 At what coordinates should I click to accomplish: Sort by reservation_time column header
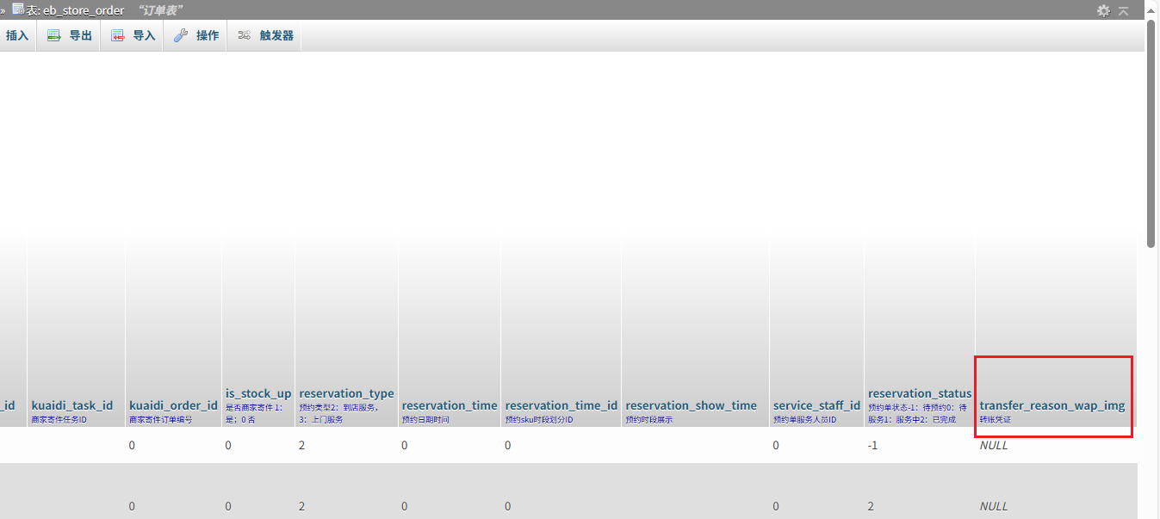pyautogui.click(x=450, y=405)
